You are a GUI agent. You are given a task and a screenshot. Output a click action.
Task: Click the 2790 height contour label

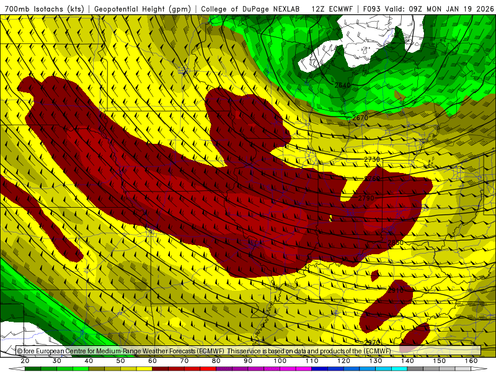(x=366, y=198)
